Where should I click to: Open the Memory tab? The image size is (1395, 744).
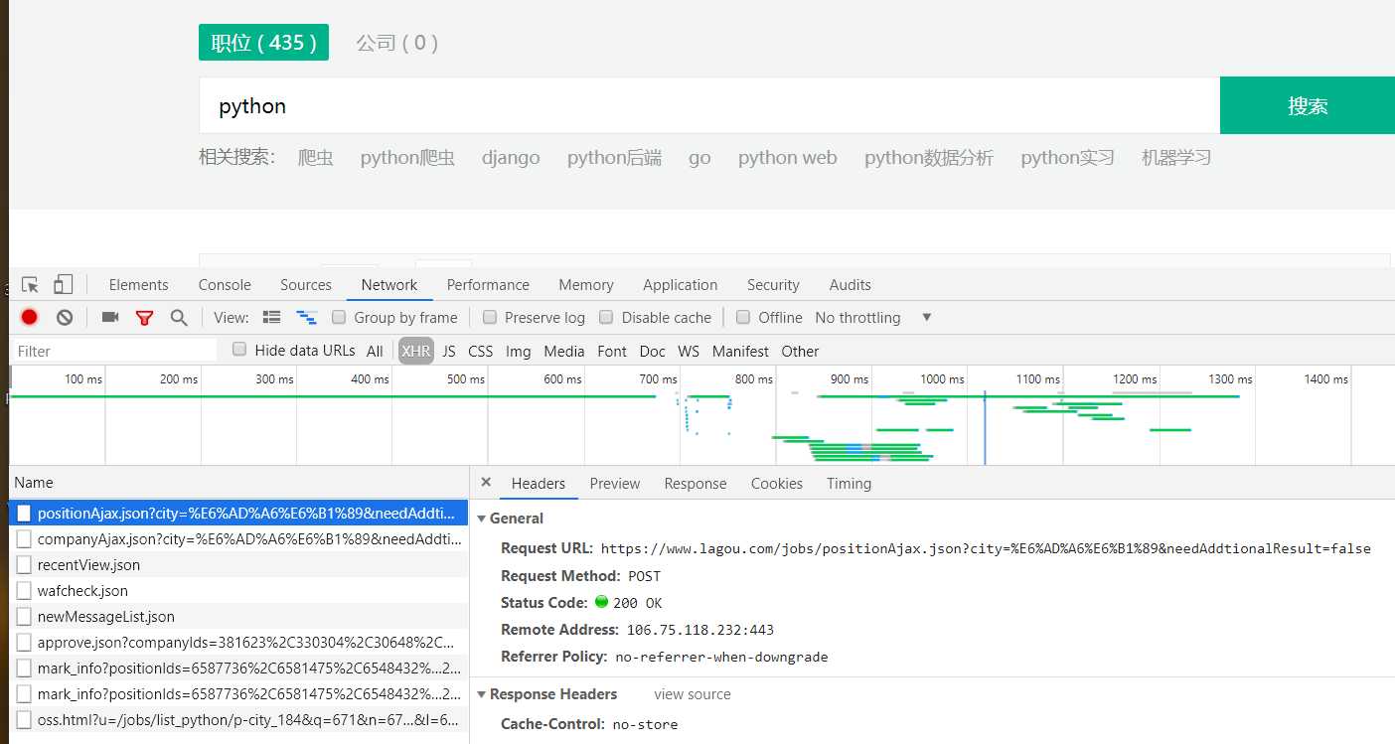click(x=586, y=285)
